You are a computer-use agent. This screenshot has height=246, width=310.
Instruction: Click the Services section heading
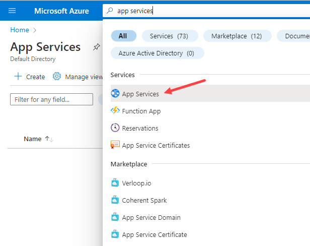[123, 75]
